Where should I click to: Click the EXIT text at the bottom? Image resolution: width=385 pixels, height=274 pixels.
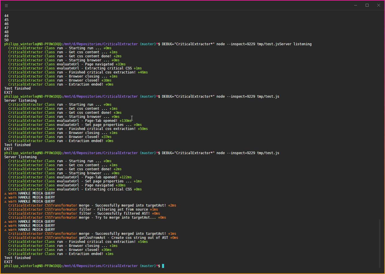pos(8,262)
